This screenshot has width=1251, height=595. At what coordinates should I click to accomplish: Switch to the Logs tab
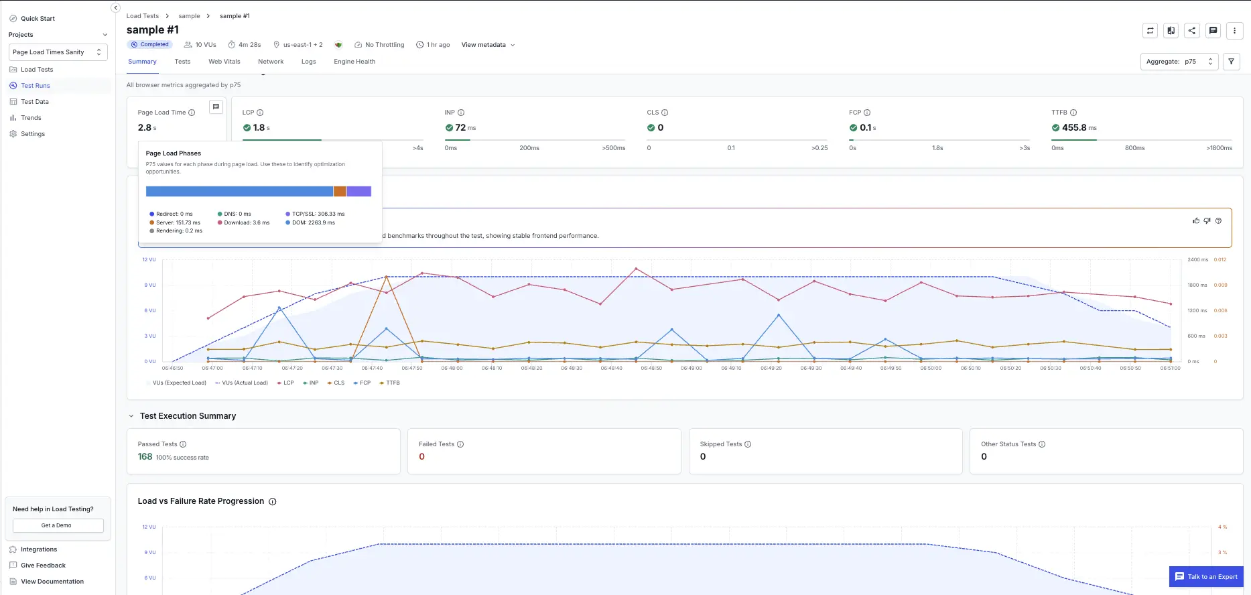(308, 62)
